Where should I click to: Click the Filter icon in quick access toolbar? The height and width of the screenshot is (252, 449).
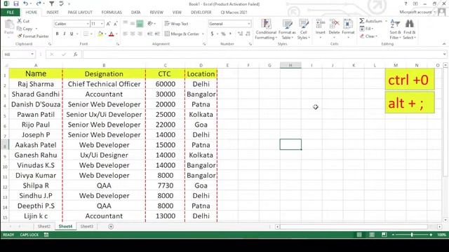tap(51, 3)
